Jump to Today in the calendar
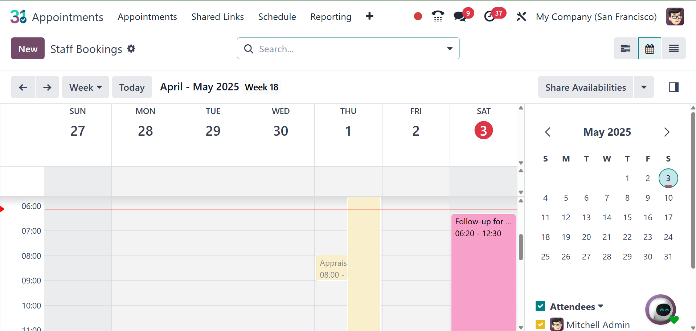 tap(132, 87)
